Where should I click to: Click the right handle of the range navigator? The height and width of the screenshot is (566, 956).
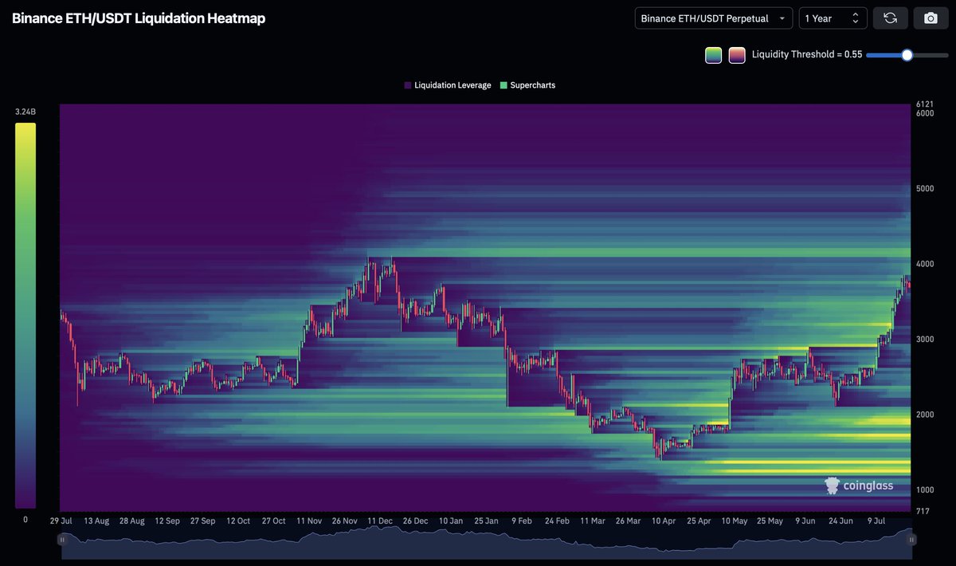pyautogui.click(x=911, y=540)
